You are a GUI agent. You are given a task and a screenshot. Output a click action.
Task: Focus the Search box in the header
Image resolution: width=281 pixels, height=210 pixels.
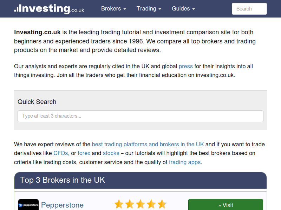pyautogui.click(x=249, y=9)
